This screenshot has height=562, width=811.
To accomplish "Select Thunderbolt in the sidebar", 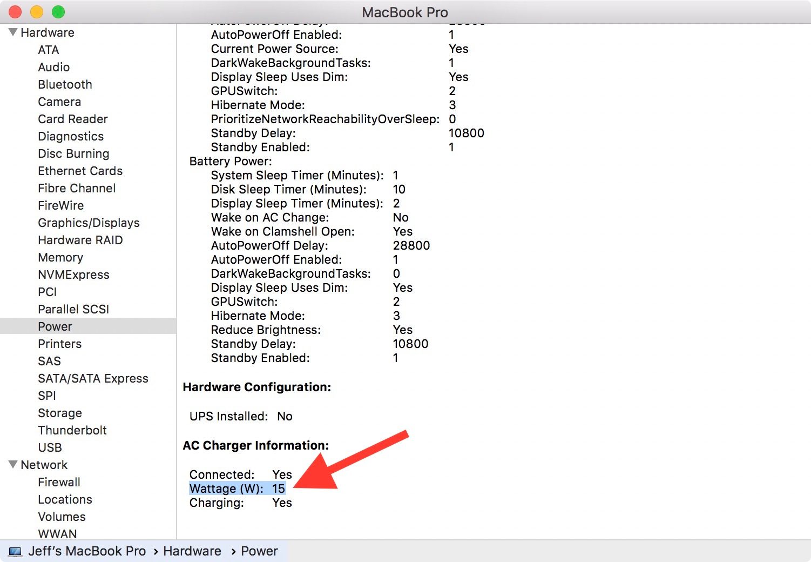I will pos(72,430).
